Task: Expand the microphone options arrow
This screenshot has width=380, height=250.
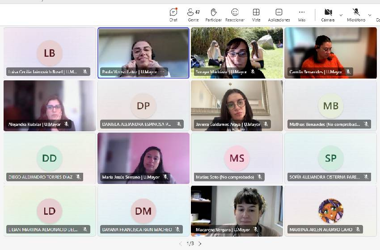Action: tap(370, 15)
